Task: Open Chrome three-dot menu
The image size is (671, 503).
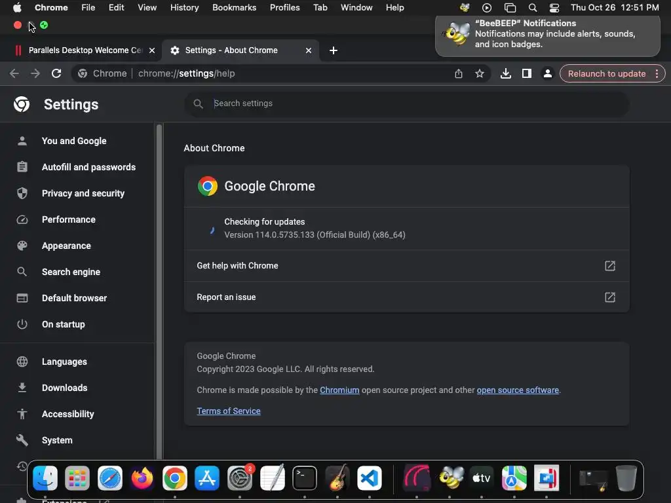Action: pyautogui.click(x=657, y=73)
